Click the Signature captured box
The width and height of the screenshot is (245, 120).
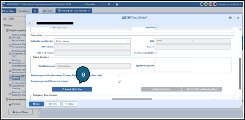(173, 66)
